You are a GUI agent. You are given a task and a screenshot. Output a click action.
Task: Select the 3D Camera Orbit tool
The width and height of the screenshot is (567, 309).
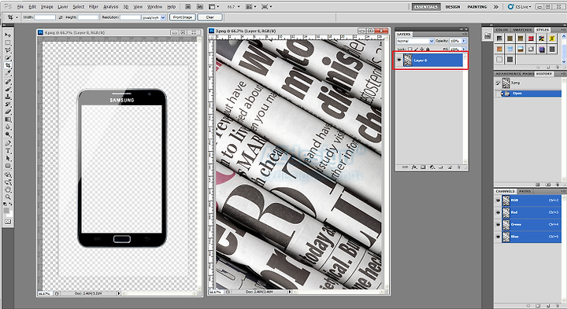pos(8,182)
